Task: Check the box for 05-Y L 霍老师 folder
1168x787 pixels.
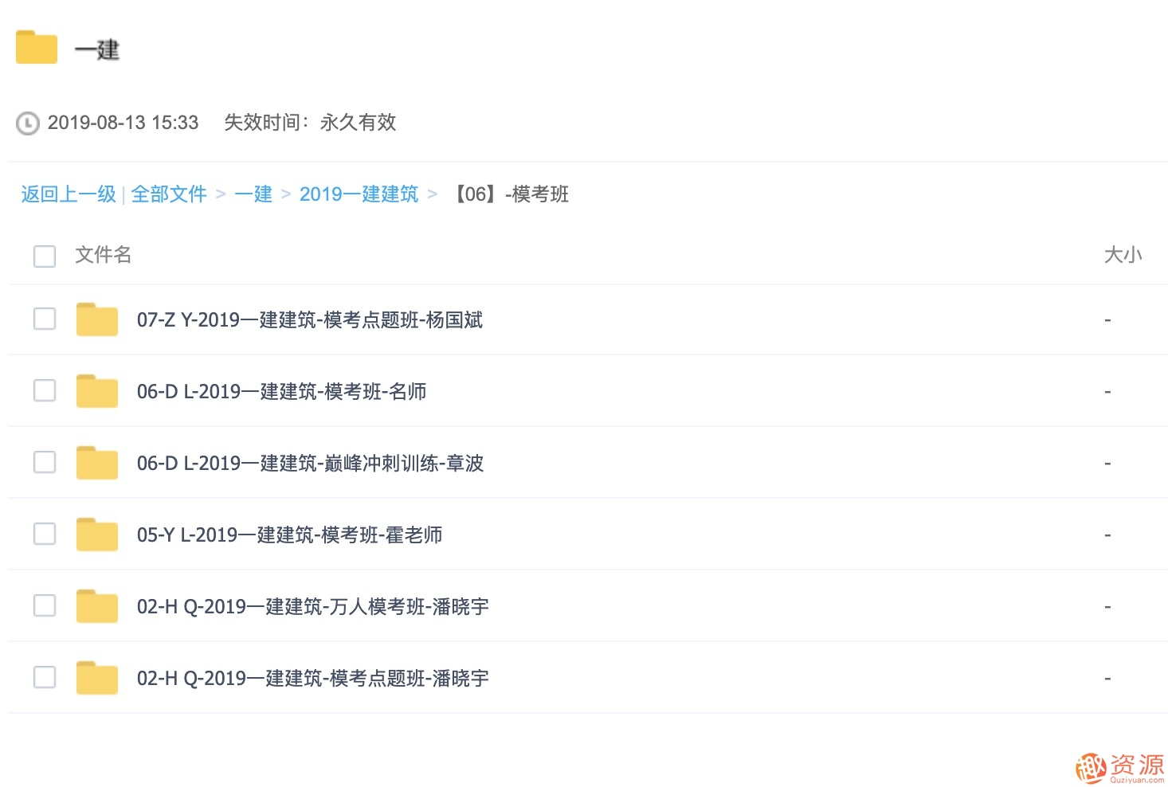Action: pyautogui.click(x=45, y=534)
